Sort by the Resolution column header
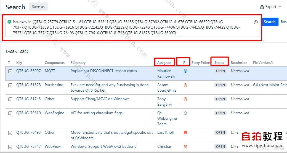 point(239,63)
